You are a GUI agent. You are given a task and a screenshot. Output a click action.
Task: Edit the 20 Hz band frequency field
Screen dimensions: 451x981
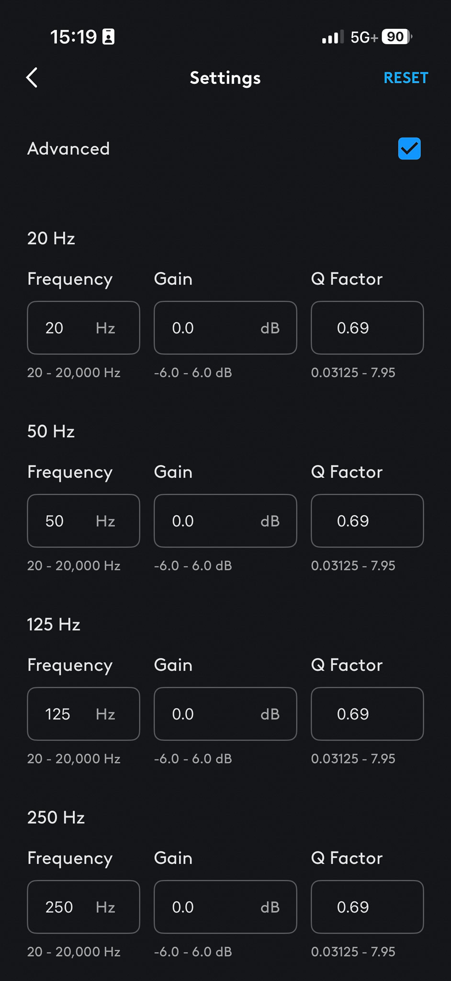click(83, 328)
